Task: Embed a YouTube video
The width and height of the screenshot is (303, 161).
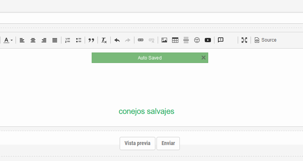Action: pos(208,40)
